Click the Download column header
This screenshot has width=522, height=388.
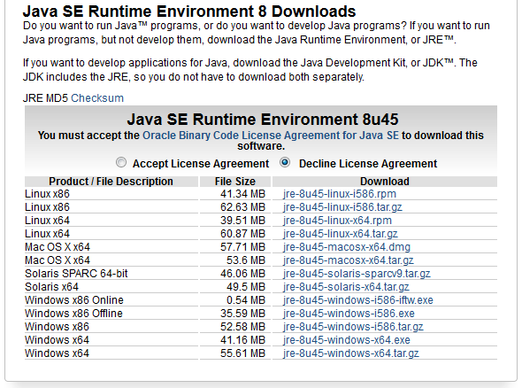pyautogui.click(x=385, y=182)
